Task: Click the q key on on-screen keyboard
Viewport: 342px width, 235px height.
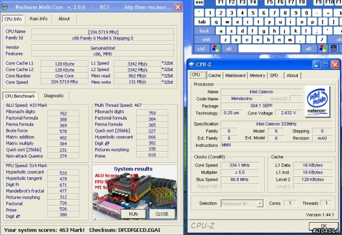Action: (216, 22)
